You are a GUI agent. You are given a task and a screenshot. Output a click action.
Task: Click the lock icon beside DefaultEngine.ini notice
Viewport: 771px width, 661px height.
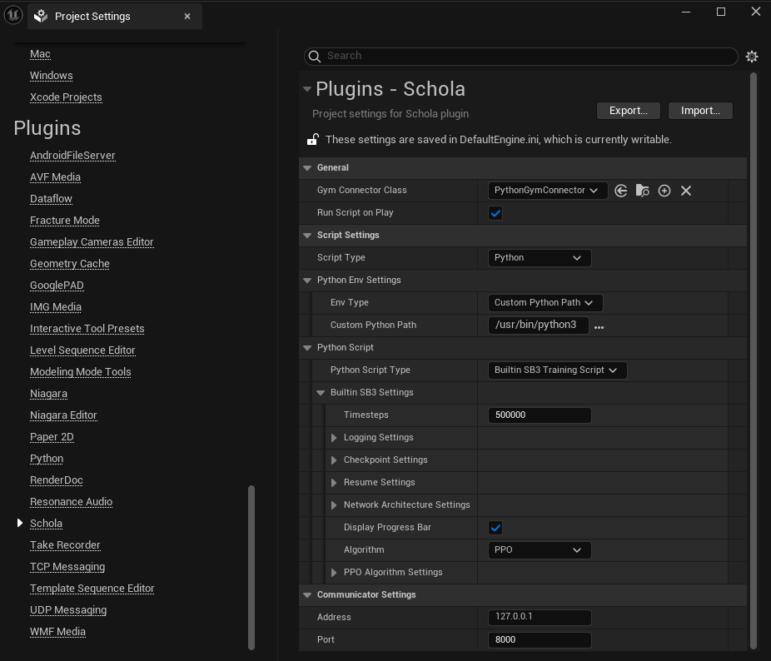tap(313, 140)
